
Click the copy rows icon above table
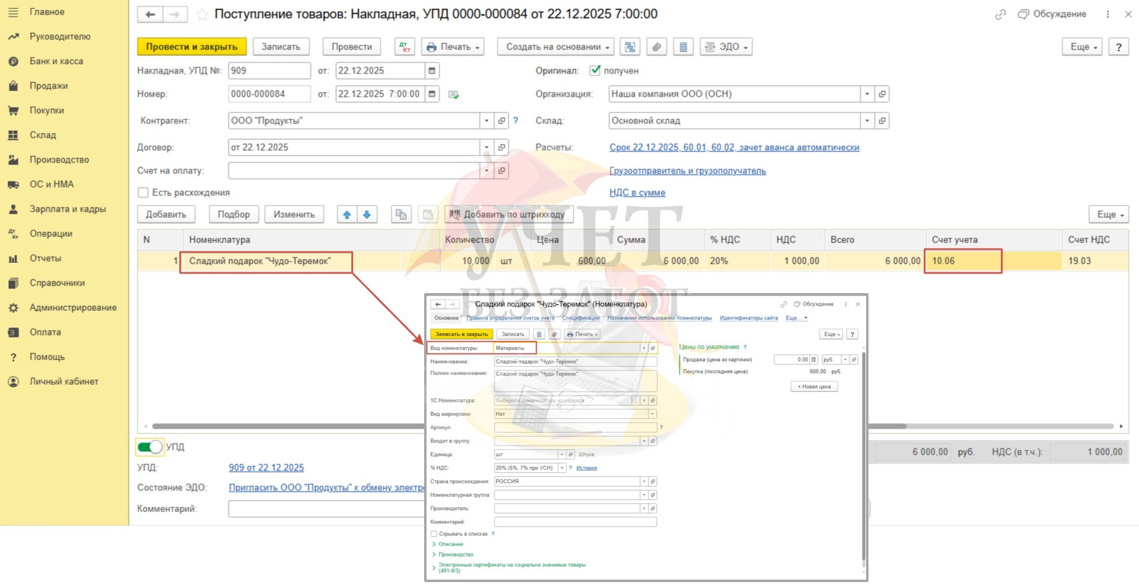(x=401, y=215)
